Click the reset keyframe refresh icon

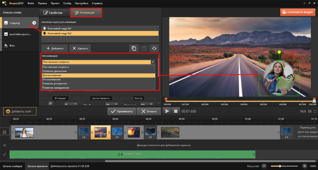154,48
